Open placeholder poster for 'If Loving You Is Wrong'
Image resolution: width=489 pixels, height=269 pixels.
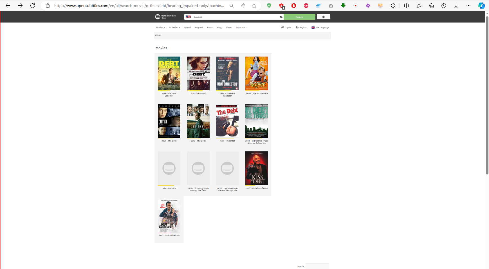click(198, 168)
